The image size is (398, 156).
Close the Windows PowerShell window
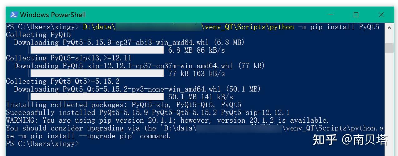click(x=381, y=15)
